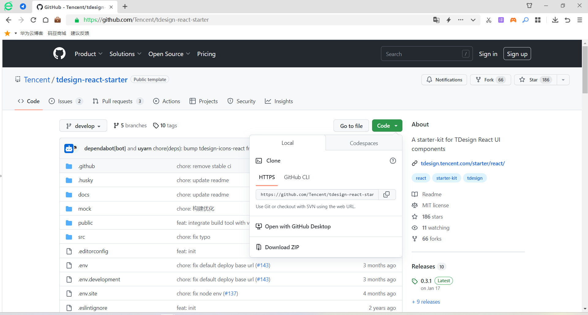Expand the Solutions menu
The height and width of the screenshot is (315, 588).
pyautogui.click(x=126, y=54)
